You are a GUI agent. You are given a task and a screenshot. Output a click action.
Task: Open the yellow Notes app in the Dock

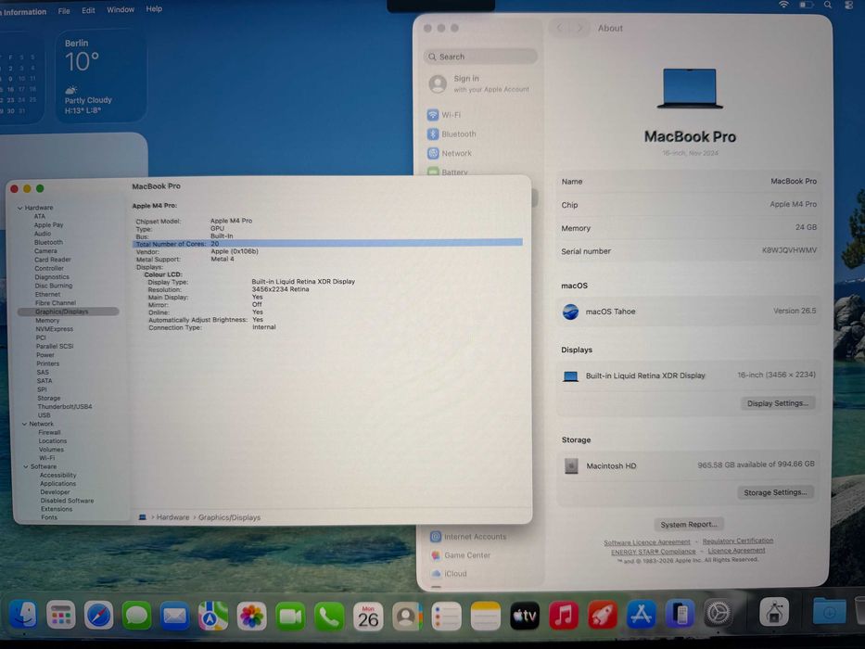tap(486, 616)
